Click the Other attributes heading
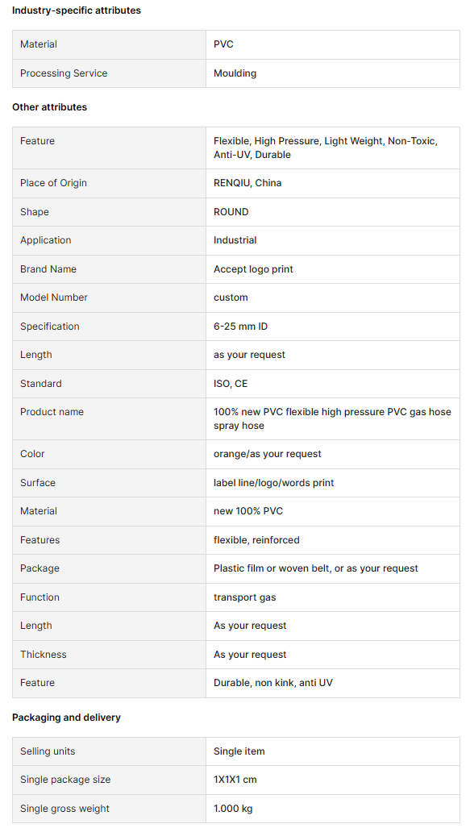This screenshot has width=470, height=828. pos(50,107)
